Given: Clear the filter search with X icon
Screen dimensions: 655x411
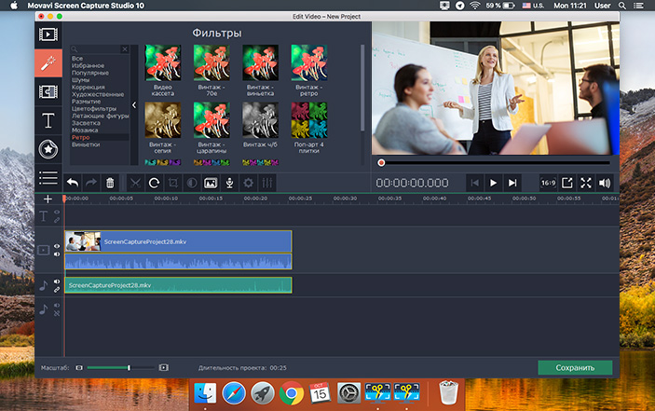Looking at the screenshot, I should pos(125,49).
